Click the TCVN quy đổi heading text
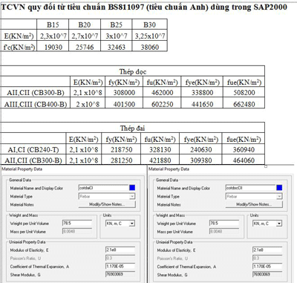The height and width of the screenshot is (283, 297). click(144, 7)
